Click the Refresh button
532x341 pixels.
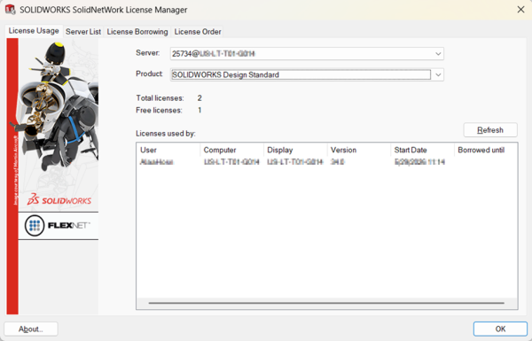[x=490, y=130]
